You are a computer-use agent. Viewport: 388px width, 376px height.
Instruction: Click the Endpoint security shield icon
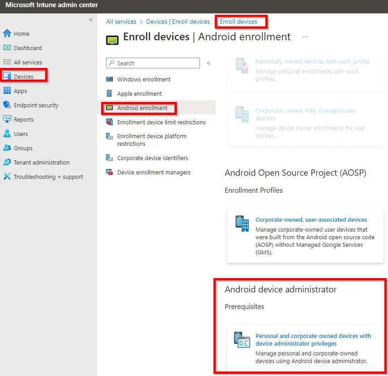coord(7,105)
